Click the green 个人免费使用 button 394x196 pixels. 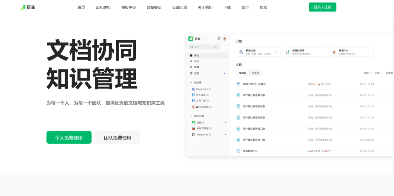(x=69, y=137)
